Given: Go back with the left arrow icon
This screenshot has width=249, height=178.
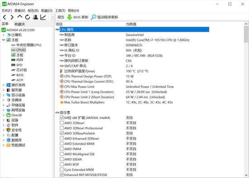Looking at the screenshot, I should (5, 17).
